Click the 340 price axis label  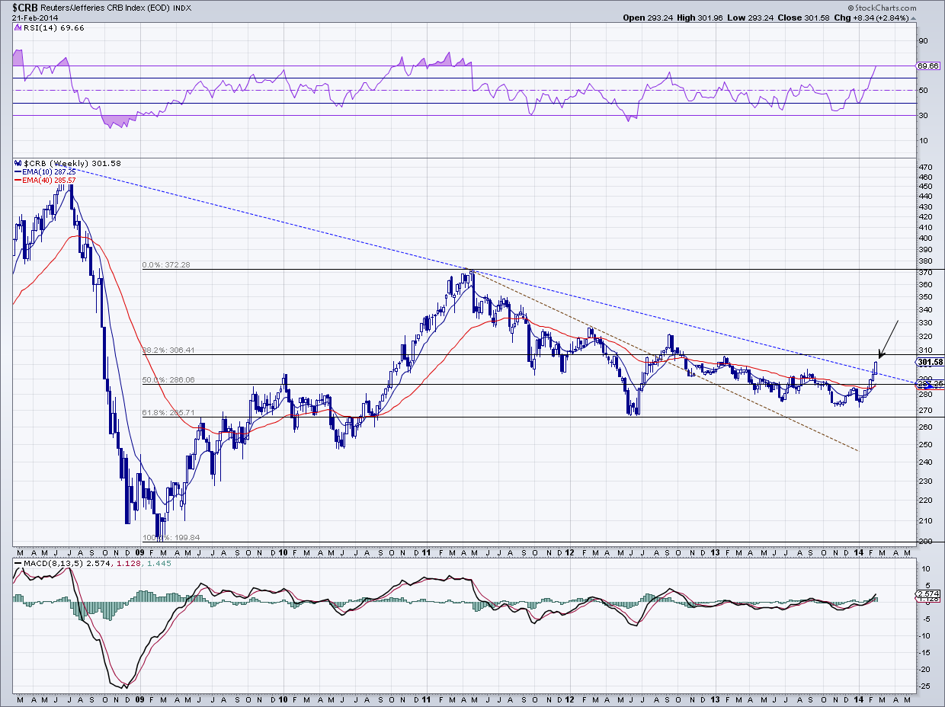click(925, 310)
